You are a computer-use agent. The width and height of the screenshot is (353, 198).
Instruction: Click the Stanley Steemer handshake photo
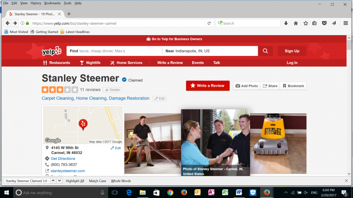click(215, 139)
